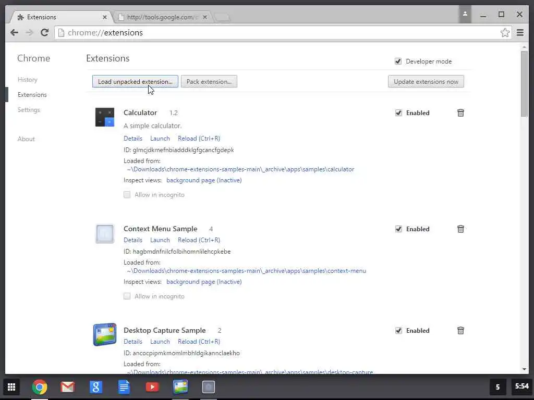This screenshot has width=534, height=400.
Task: Open Gmail from the shelf
Action: coord(67,387)
